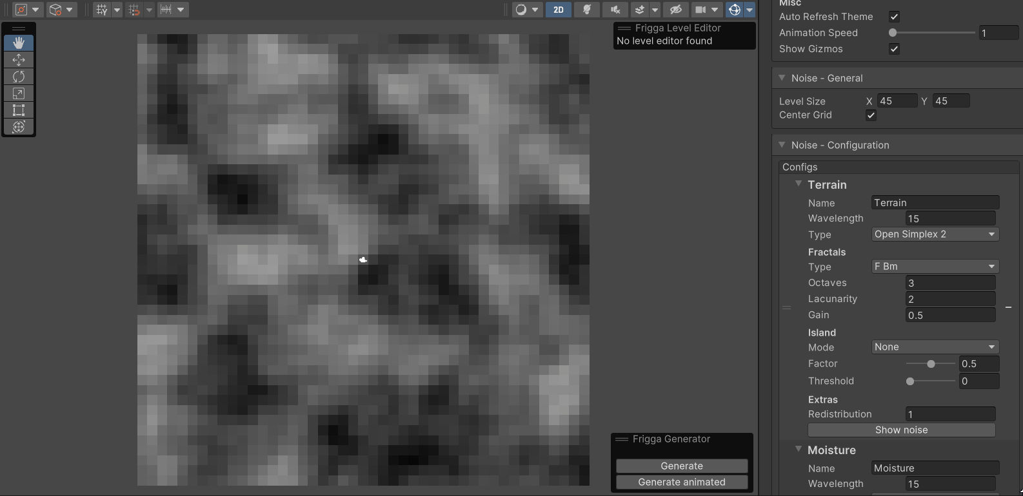Toggle scene audio mute icon
The image size is (1023, 496).
615,10
